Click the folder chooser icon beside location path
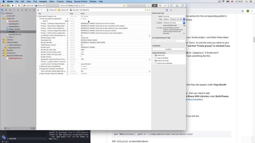 pos(184,25)
